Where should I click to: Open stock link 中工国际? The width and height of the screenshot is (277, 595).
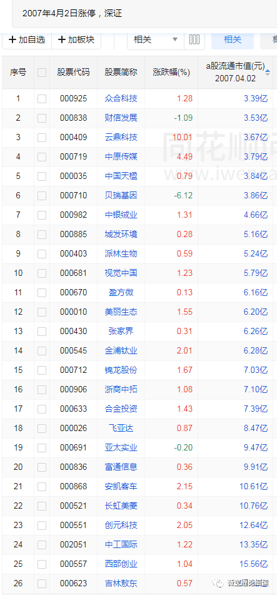click(121, 544)
